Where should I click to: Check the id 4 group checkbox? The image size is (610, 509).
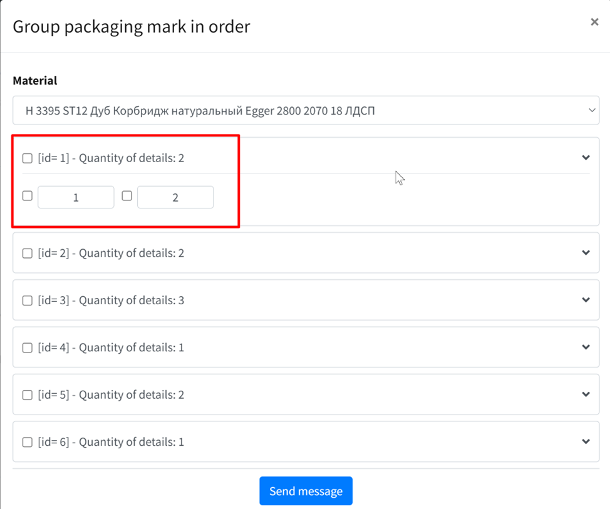pyautogui.click(x=28, y=347)
